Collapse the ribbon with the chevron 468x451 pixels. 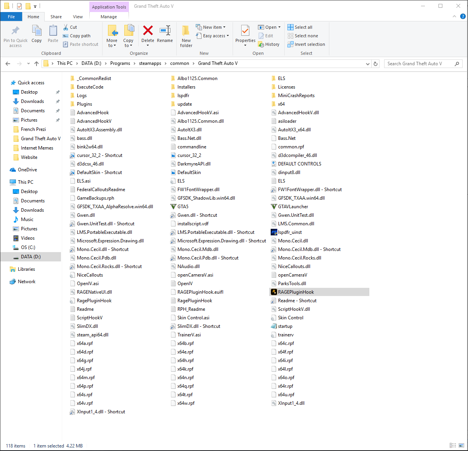point(454,16)
